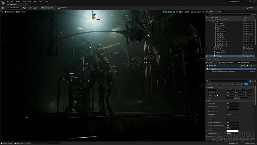Toggle rotation snap in viewport
This screenshot has height=145, width=257.
(186, 12)
